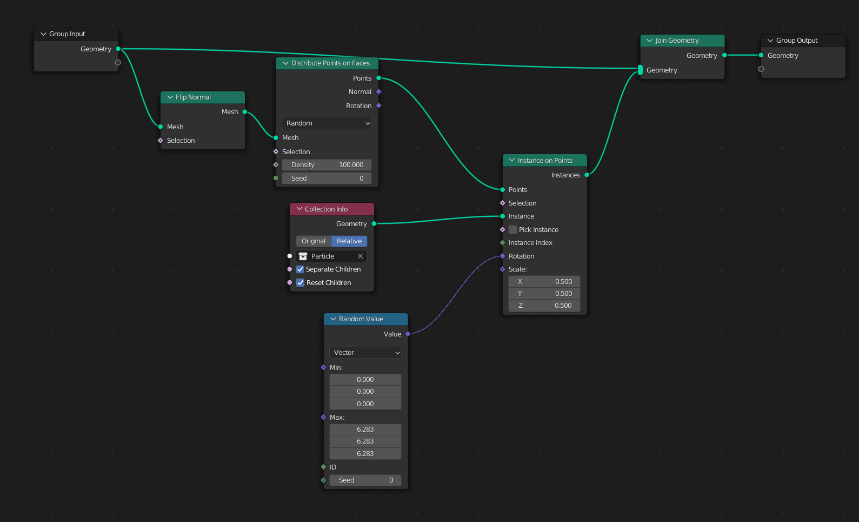Click Flip Normal Mesh output socket

coord(245,112)
